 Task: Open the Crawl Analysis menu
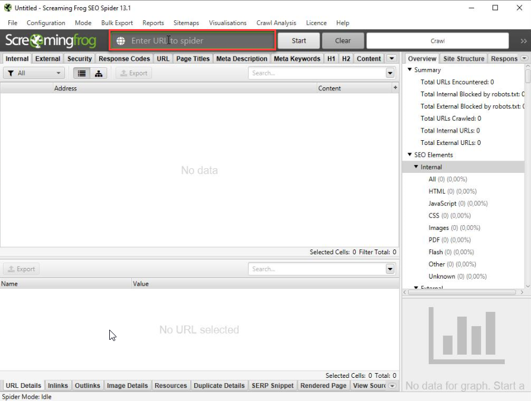coord(276,23)
